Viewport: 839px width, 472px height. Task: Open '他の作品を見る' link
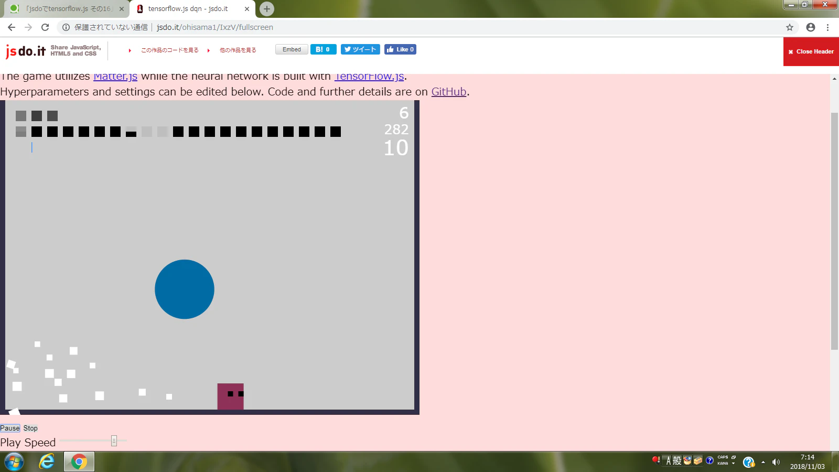tap(238, 50)
